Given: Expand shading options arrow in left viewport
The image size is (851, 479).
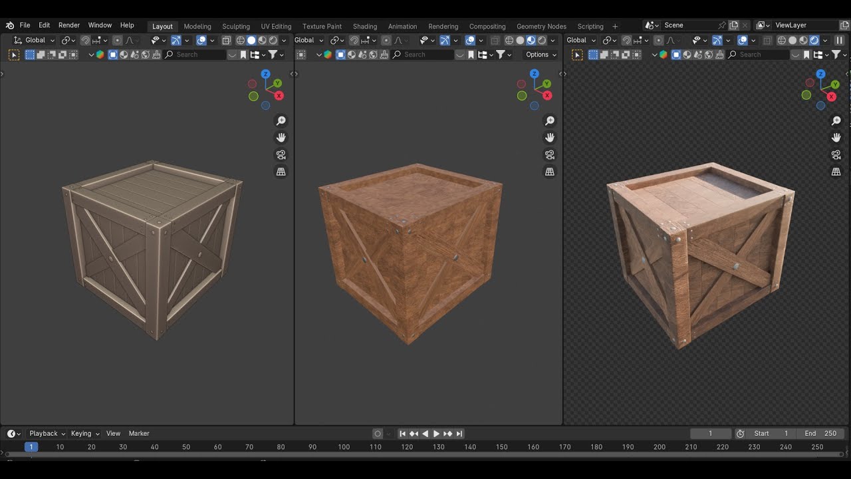Looking at the screenshot, I should point(284,41).
